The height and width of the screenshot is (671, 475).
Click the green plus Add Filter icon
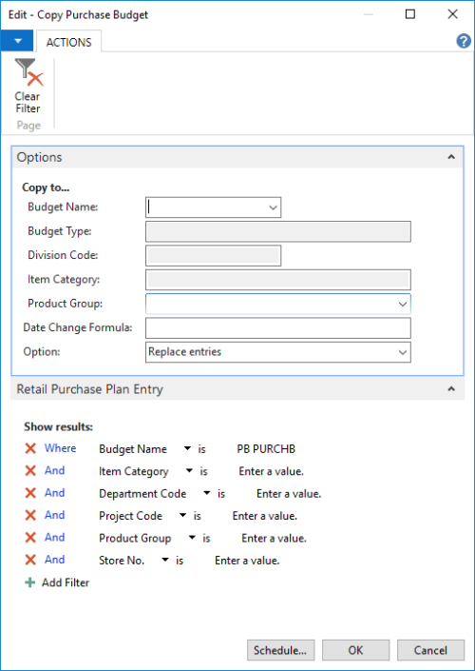point(29,582)
